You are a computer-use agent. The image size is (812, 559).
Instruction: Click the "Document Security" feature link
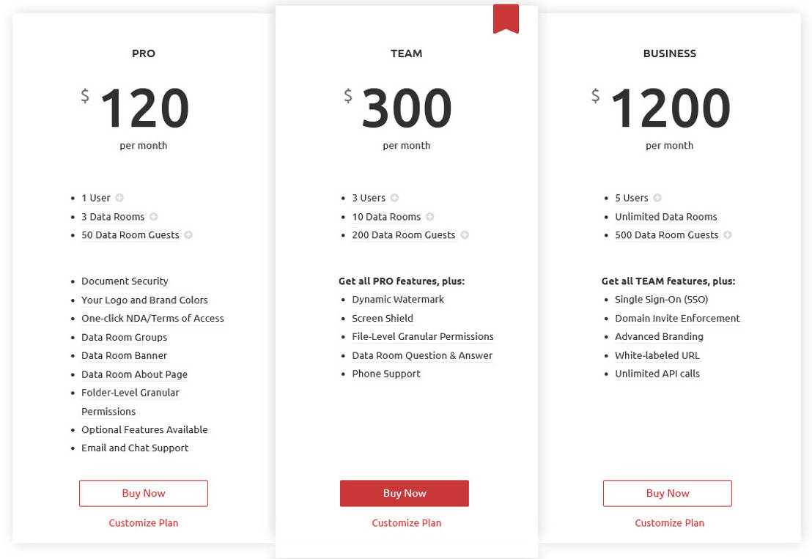click(x=125, y=281)
